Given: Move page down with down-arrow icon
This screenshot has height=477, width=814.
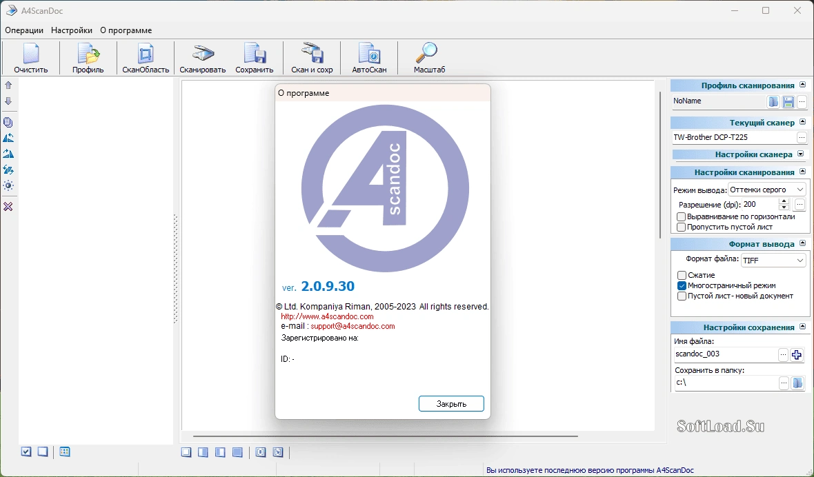Looking at the screenshot, I should point(8,101).
